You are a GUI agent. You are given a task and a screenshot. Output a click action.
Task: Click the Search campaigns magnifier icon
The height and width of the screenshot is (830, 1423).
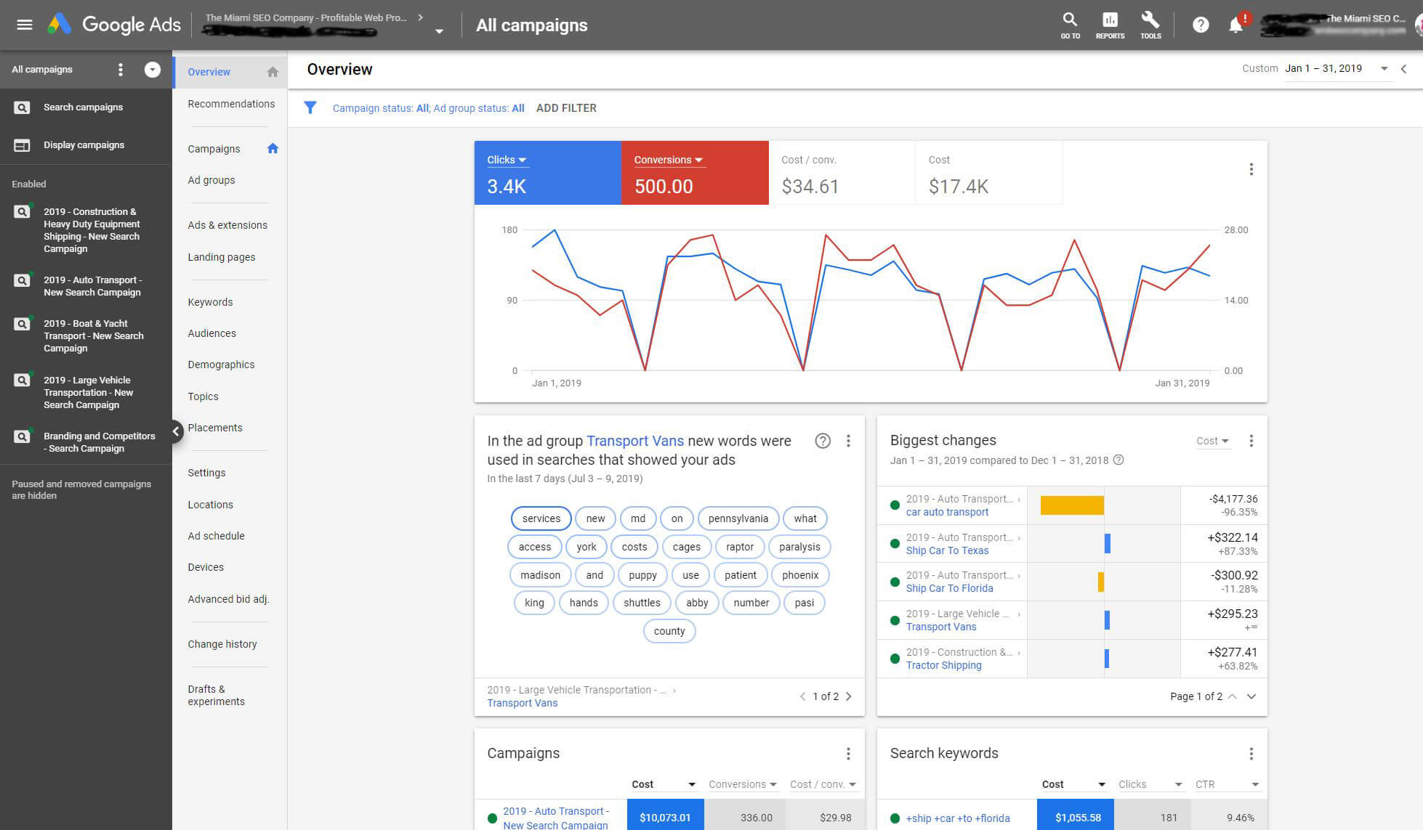(x=23, y=107)
